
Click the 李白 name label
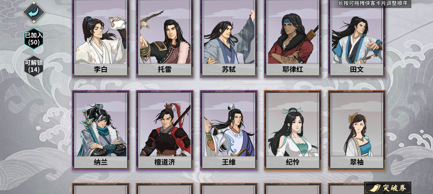[101, 70]
